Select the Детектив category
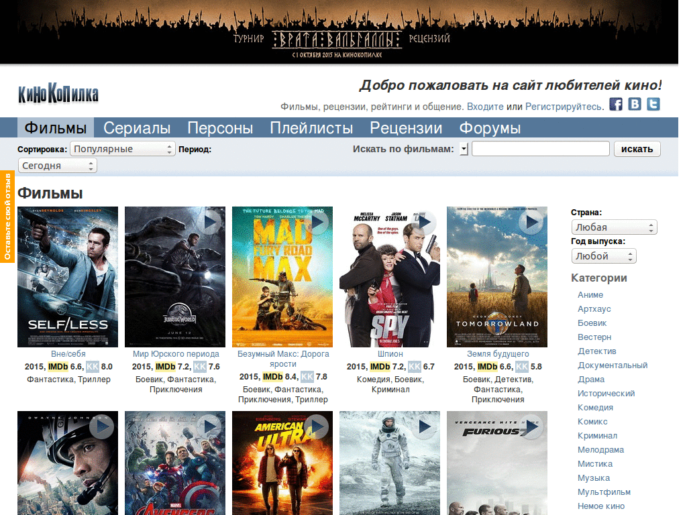Screen dimensions: 687x515 (x=596, y=351)
